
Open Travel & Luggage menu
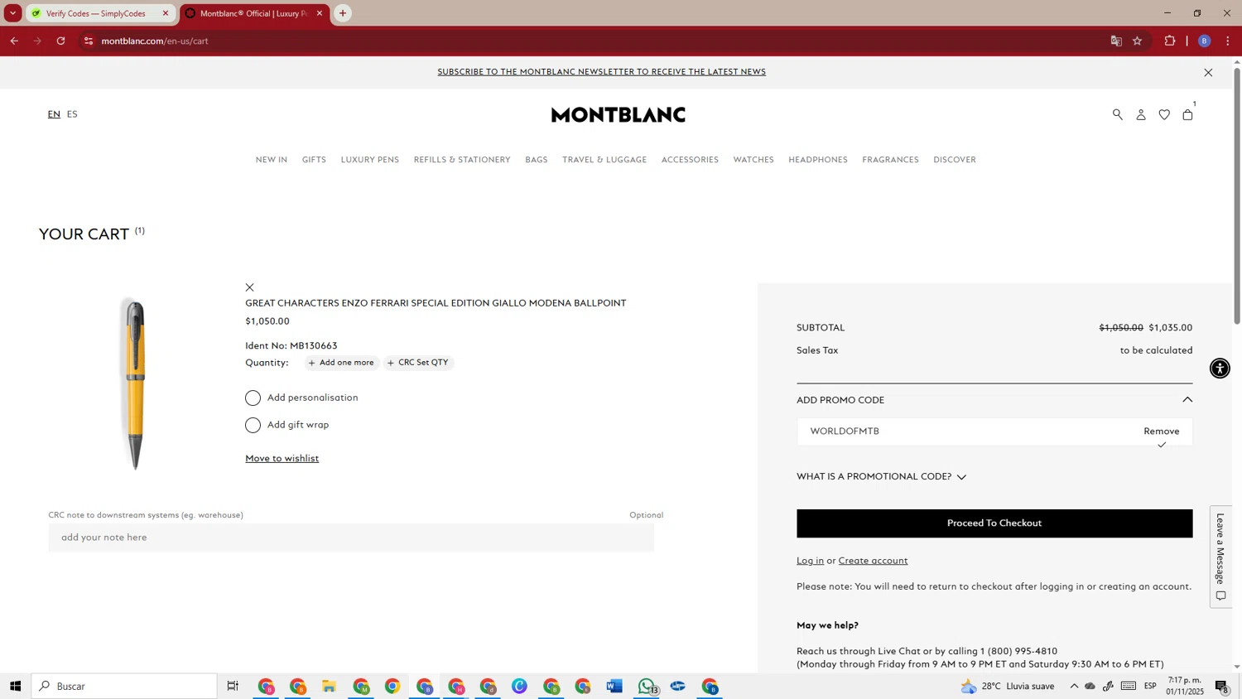click(x=604, y=160)
